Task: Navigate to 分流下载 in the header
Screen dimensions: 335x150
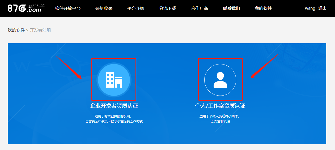Action: click(168, 8)
